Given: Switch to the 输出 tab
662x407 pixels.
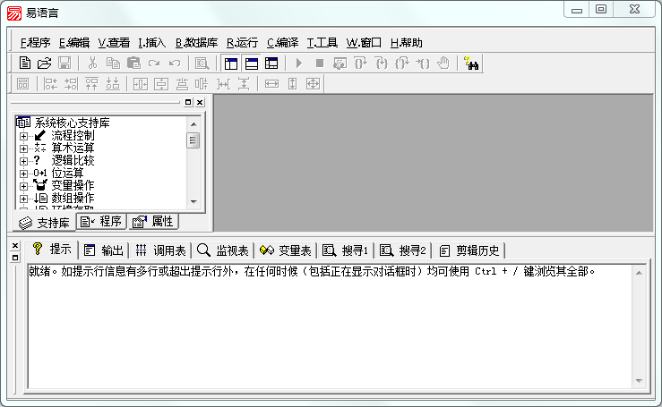Looking at the screenshot, I should point(104,250).
